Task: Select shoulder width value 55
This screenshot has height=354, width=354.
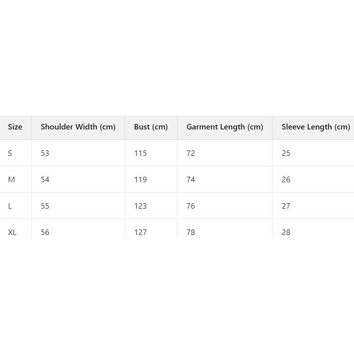Action: [45, 206]
